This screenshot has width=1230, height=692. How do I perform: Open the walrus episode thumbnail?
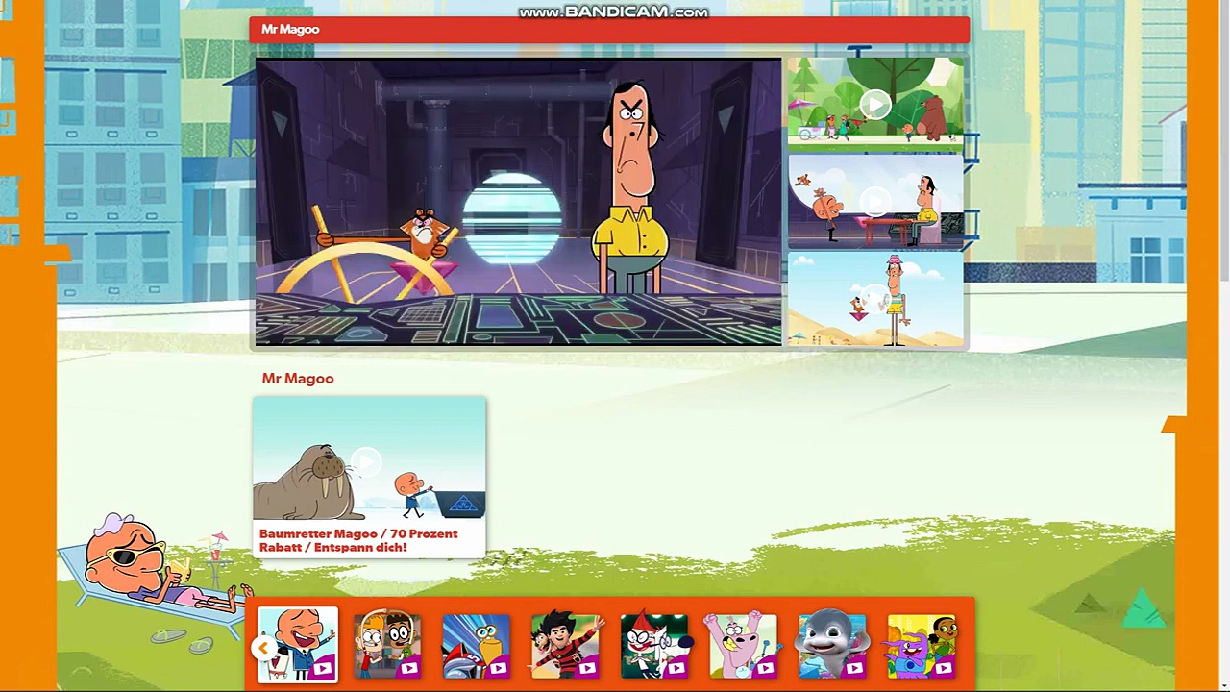tap(369, 461)
